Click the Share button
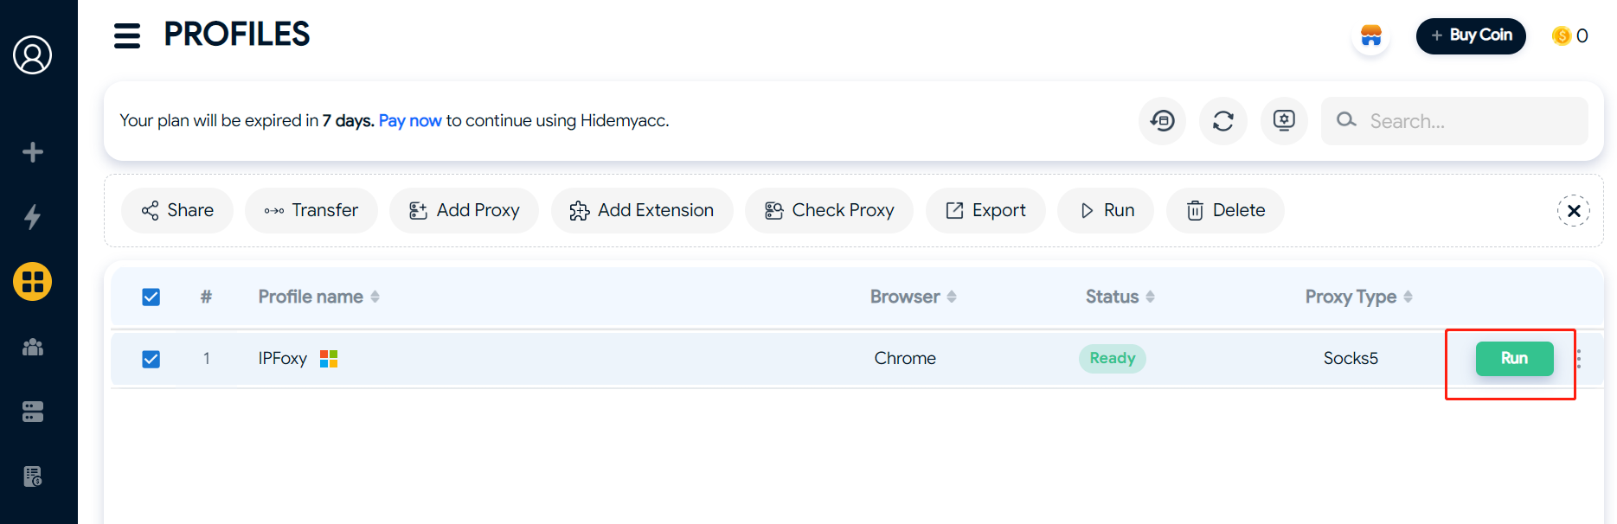The height and width of the screenshot is (524, 1617). click(x=177, y=210)
